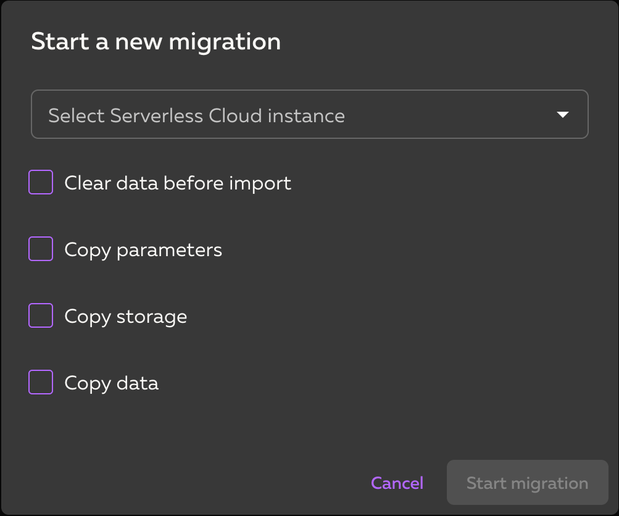This screenshot has width=619, height=516.
Task: Check the Copy storage option
Action: [x=41, y=315]
